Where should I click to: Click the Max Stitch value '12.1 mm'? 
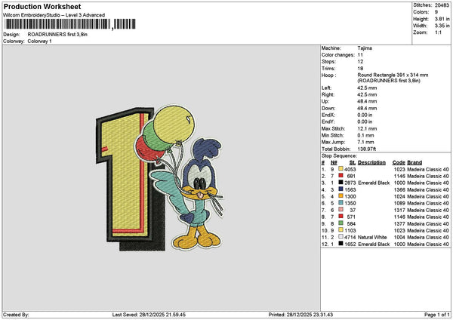click(367, 128)
